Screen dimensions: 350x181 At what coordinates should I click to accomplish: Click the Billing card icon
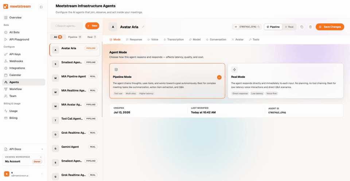(6, 118)
